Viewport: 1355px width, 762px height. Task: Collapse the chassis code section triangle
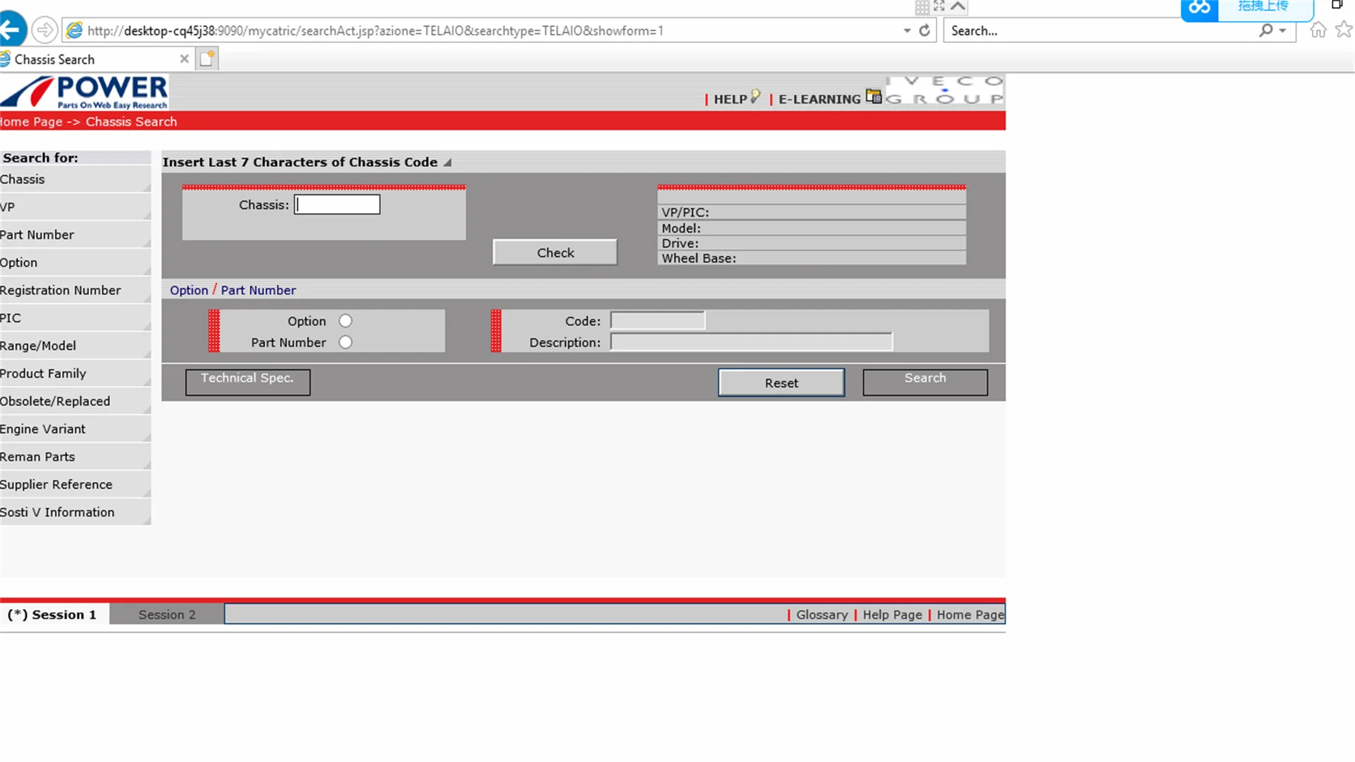pyautogui.click(x=447, y=163)
